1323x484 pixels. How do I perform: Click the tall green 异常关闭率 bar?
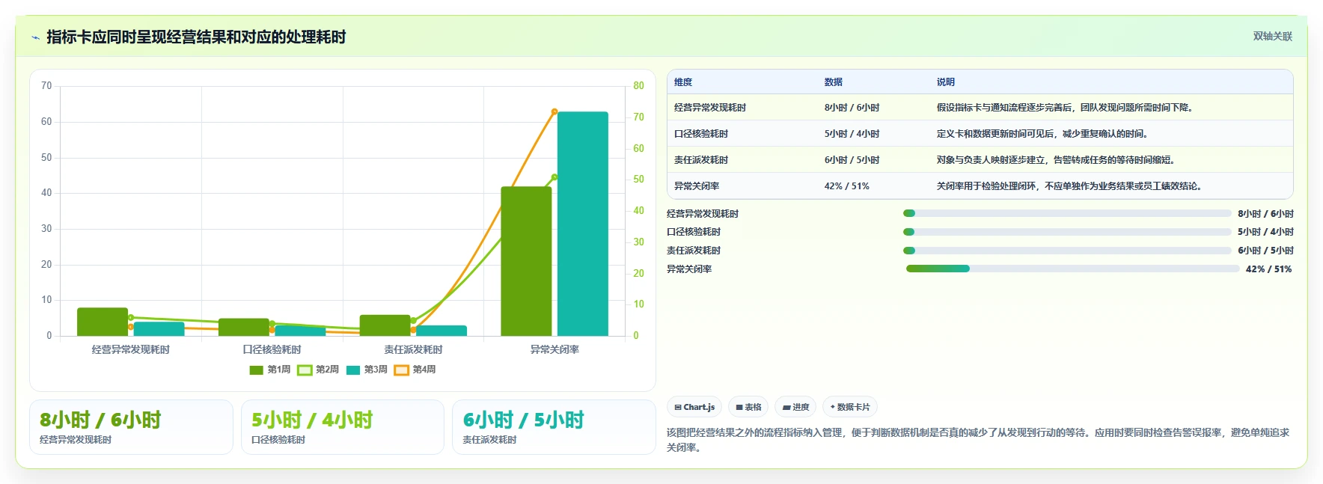526,261
